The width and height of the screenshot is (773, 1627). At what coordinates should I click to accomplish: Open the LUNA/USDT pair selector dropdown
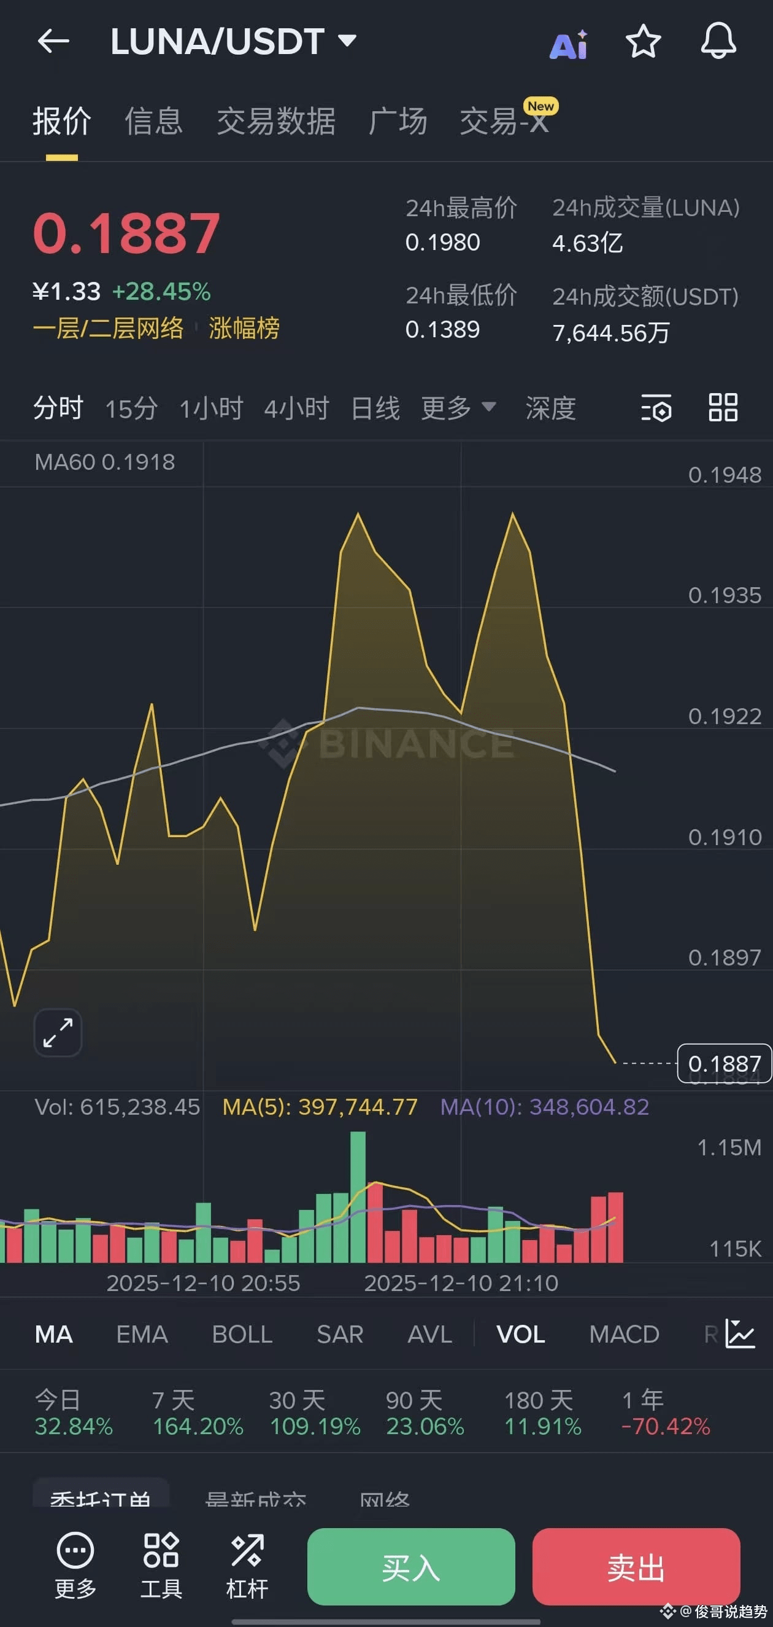pyautogui.click(x=234, y=42)
